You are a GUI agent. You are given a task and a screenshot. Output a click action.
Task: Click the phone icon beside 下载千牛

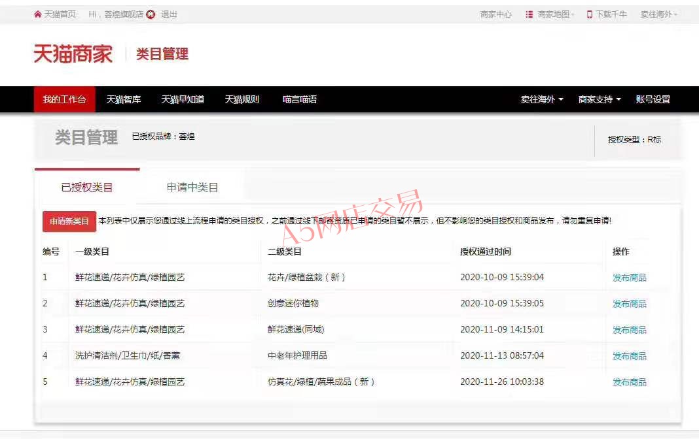coord(589,14)
